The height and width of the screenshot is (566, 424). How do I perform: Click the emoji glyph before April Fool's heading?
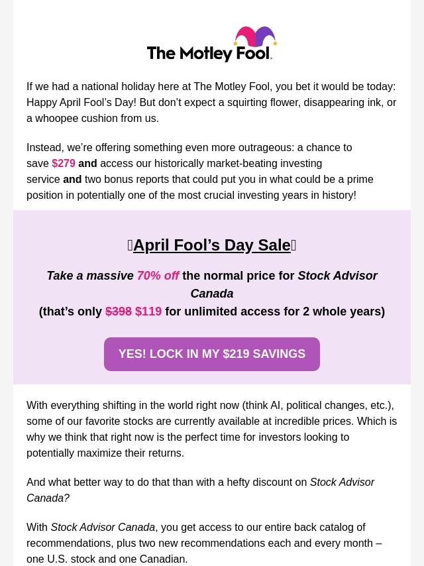[130, 245]
